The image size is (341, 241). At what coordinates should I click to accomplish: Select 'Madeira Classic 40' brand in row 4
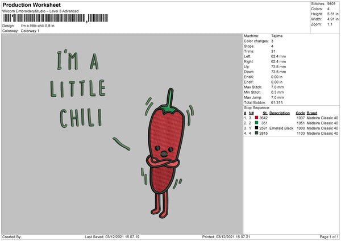click(322, 134)
